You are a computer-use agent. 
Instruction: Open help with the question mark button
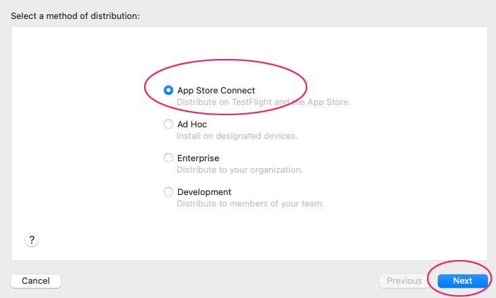(32, 240)
